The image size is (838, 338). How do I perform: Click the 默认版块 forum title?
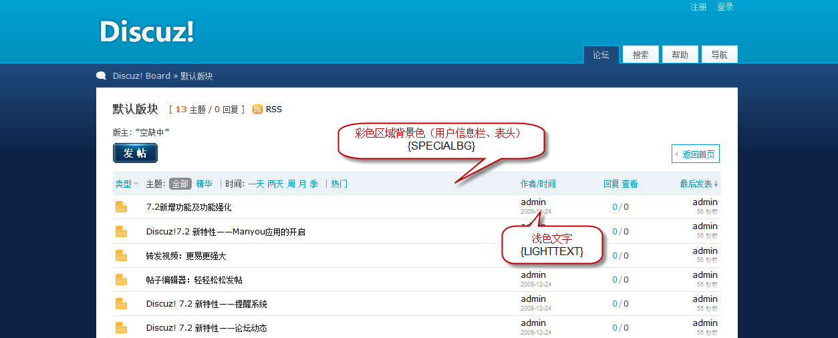136,109
